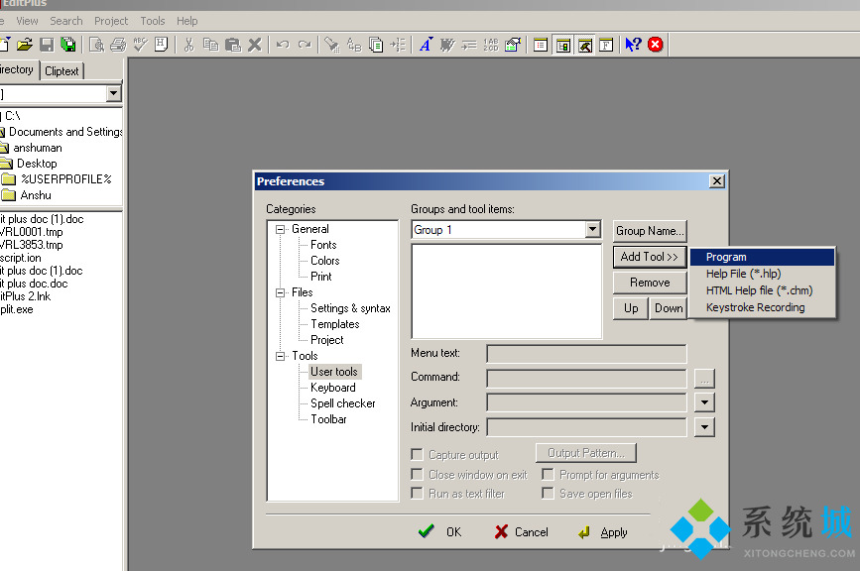The height and width of the screenshot is (571, 860).
Task: Run the spell checker toolbar icon
Action: pos(139,44)
